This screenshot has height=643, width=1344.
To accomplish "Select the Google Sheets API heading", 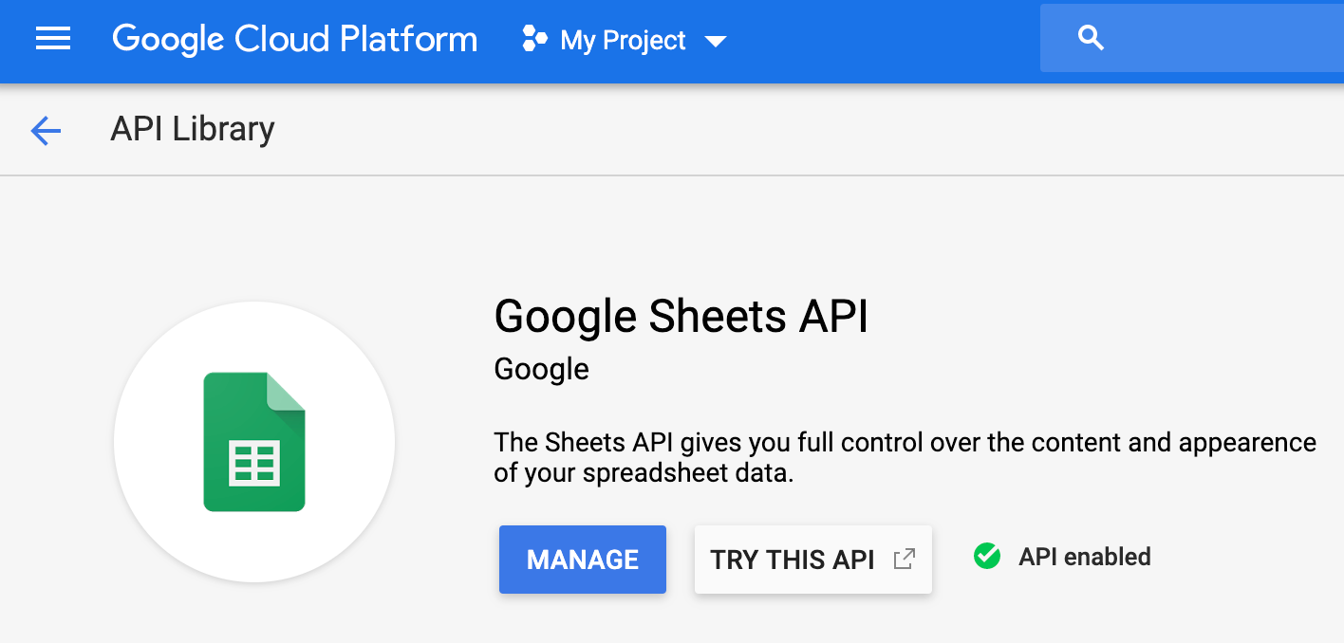I will coord(681,316).
